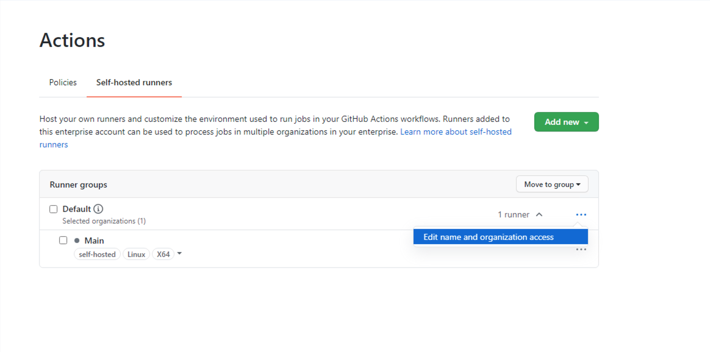This screenshot has height=352, width=710.
Task: Check the Default runner group checkbox
Action: [x=53, y=208]
